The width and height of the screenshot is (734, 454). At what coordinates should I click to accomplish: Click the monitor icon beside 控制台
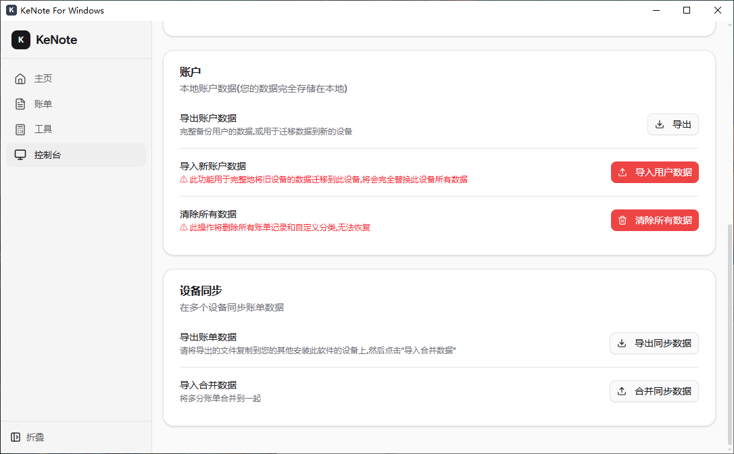pos(20,155)
